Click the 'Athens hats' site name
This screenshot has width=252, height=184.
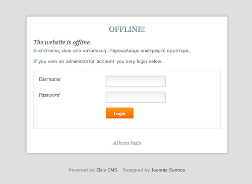click(127, 143)
